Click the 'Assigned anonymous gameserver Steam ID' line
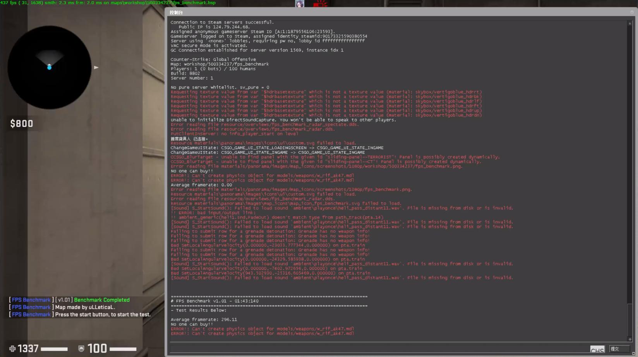Screen dimensions: 638x357 [253, 32]
